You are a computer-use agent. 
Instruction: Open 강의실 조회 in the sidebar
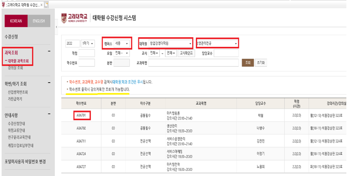pos(15,68)
